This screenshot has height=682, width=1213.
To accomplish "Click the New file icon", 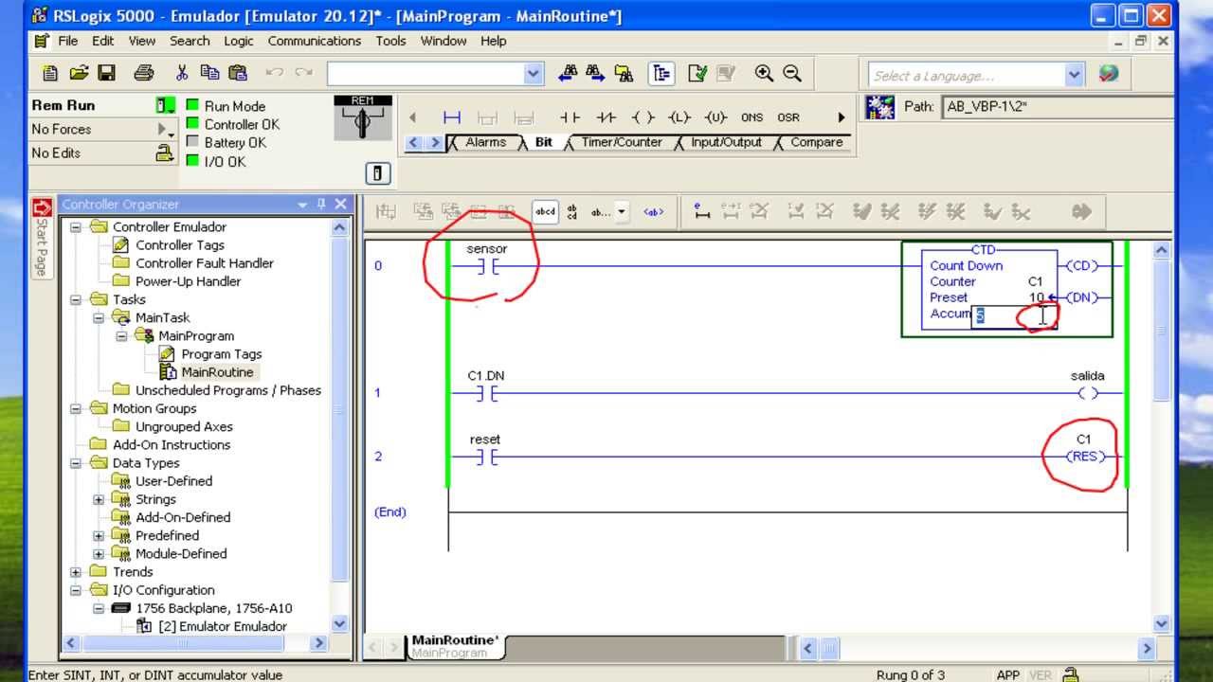I will click(50, 73).
